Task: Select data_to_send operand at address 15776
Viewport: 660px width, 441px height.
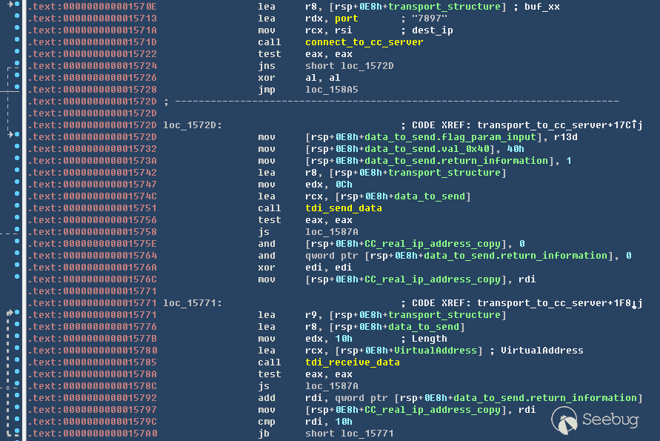Action: pyautogui.click(x=424, y=327)
